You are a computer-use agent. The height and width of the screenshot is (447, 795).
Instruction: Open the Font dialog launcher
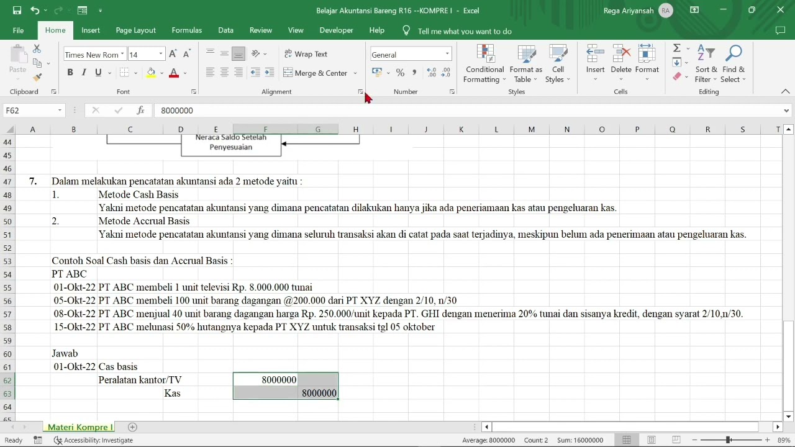click(x=194, y=92)
